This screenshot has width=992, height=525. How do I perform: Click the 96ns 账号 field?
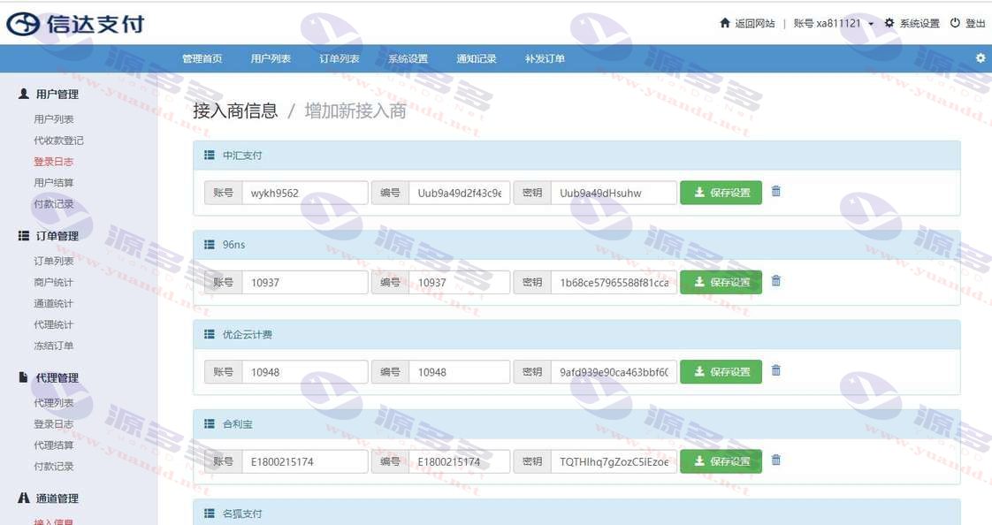coord(305,282)
